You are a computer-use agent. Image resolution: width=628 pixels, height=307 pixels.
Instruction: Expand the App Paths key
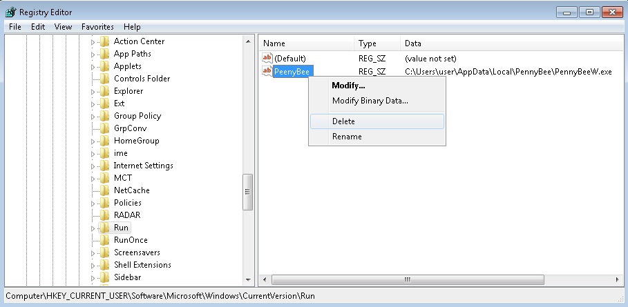(x=93, y=55)
